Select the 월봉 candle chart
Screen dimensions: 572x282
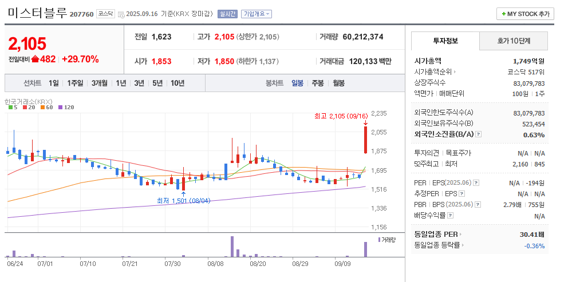[338, 83]
